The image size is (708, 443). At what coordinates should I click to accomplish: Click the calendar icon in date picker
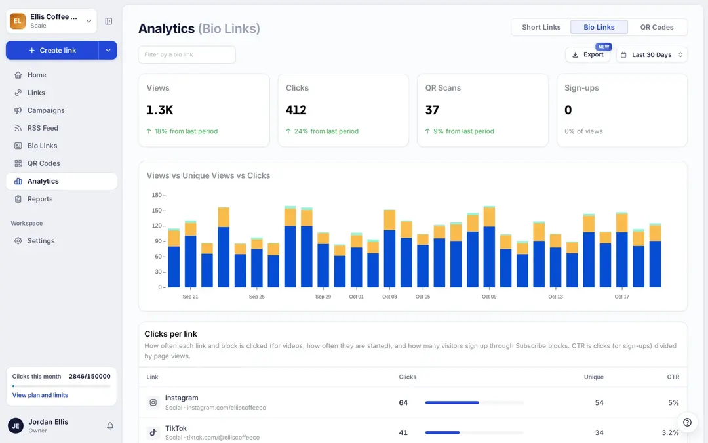point(623,54)
